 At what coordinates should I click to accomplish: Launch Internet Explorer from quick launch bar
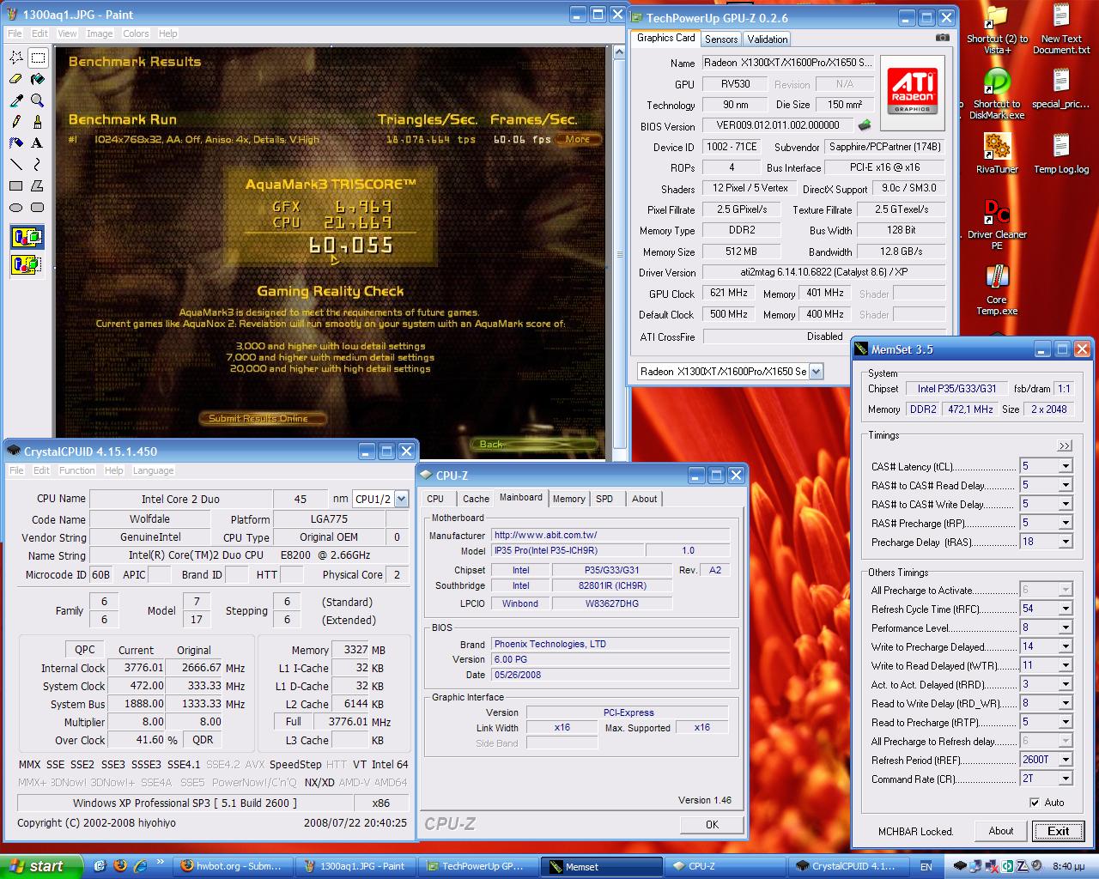tap(139, 866)
